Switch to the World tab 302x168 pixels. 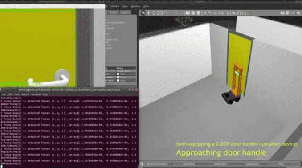coord(113,12)
